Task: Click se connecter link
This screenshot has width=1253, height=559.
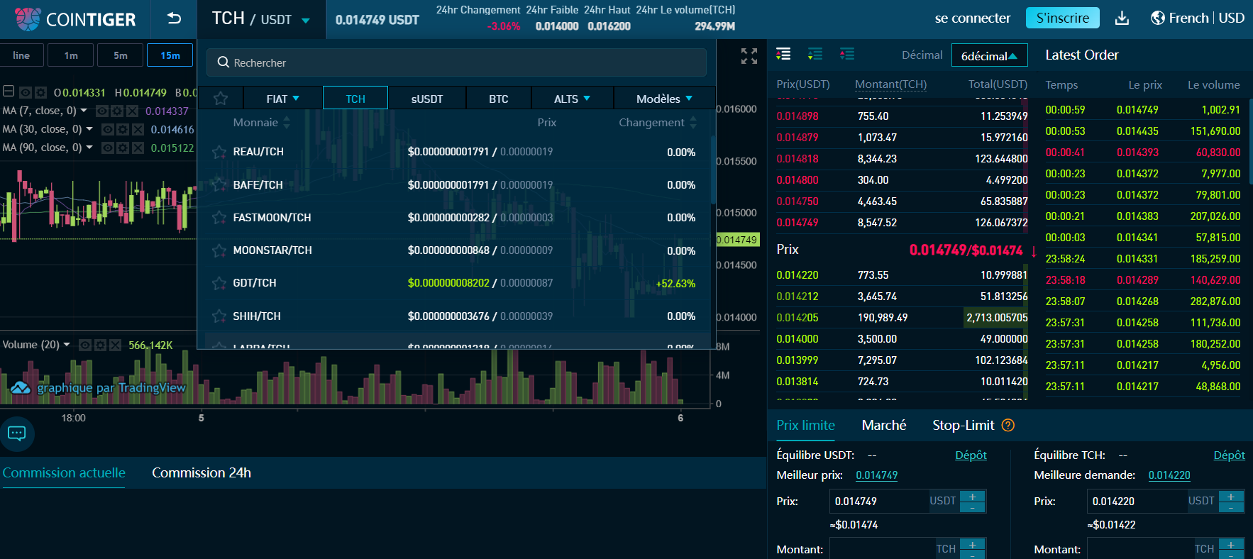Action: pos(973,18)
